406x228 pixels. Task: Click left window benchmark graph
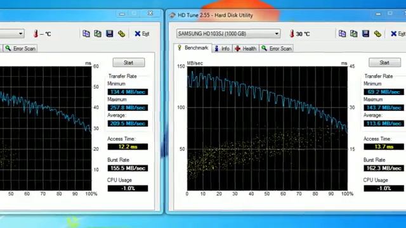click(46, 128)
